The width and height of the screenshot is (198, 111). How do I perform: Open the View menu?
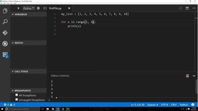point(8,3)
